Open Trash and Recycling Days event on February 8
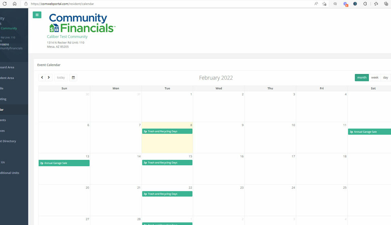 point(167,132)
